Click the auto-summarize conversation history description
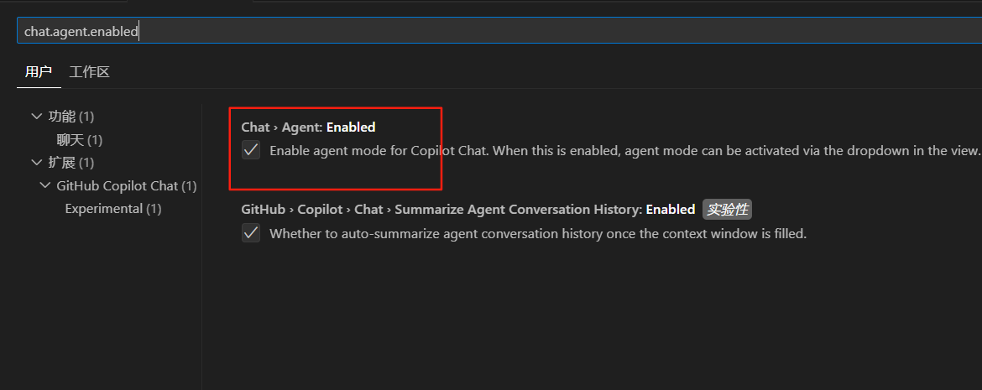Screen dimensions: 982x390 tap(538, 234)
